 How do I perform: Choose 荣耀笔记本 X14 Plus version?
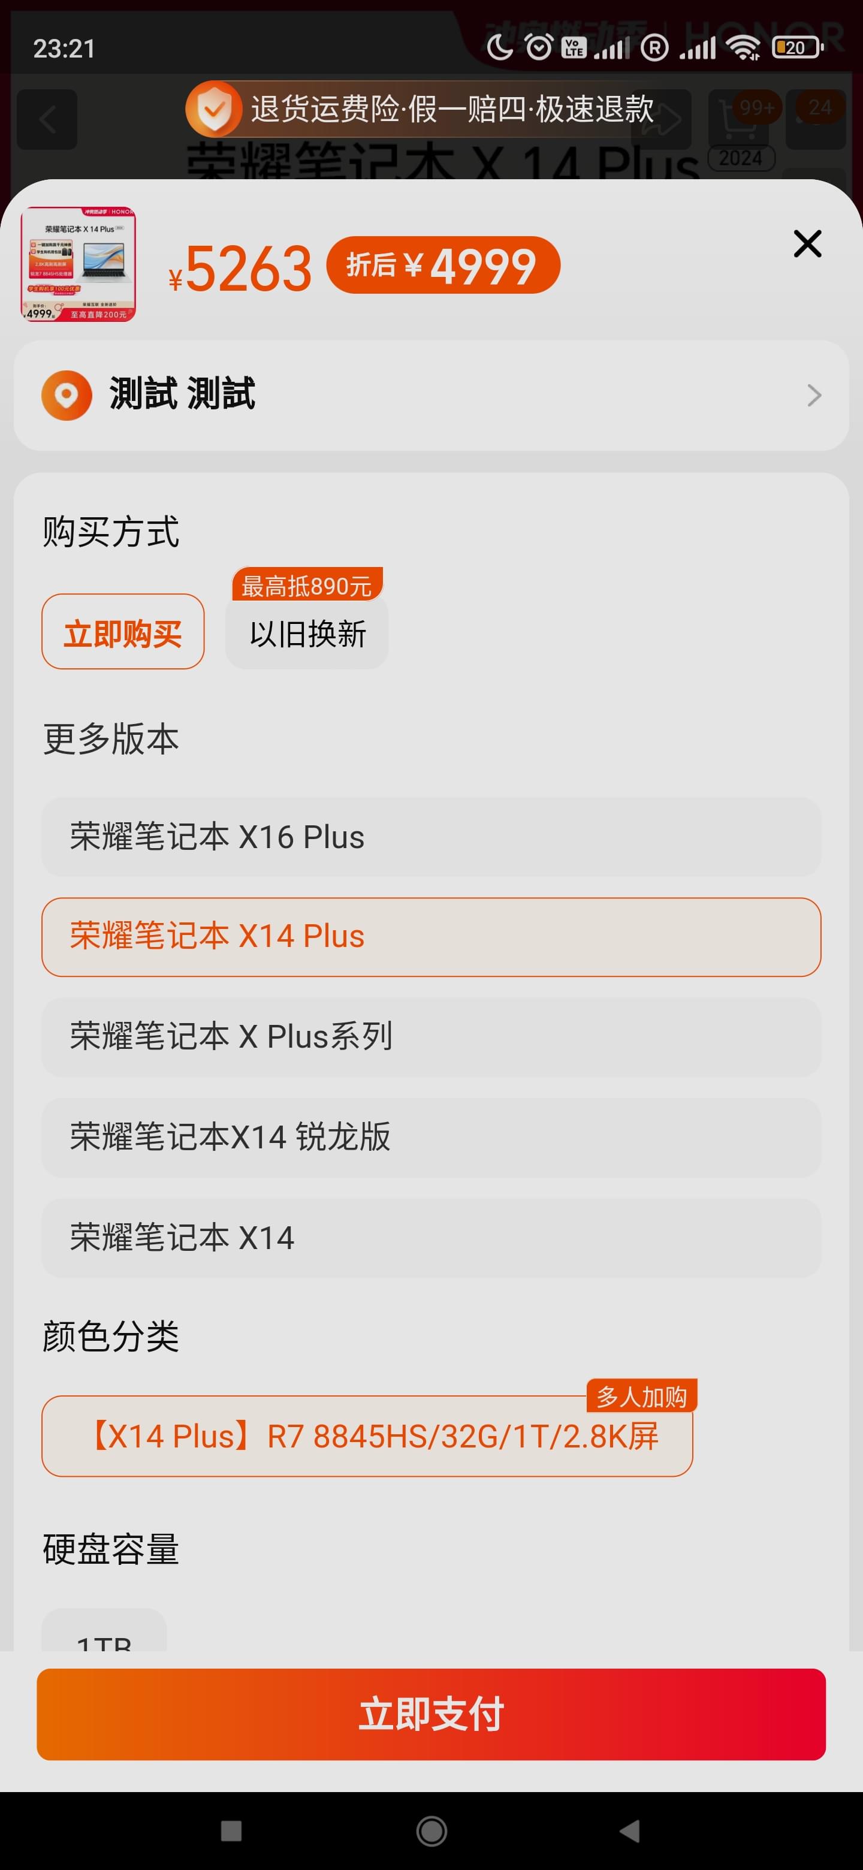click(431, 936)
